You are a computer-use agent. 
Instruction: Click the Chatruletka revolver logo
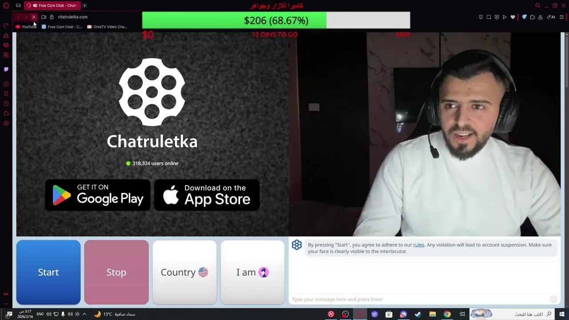coord(152,92)
